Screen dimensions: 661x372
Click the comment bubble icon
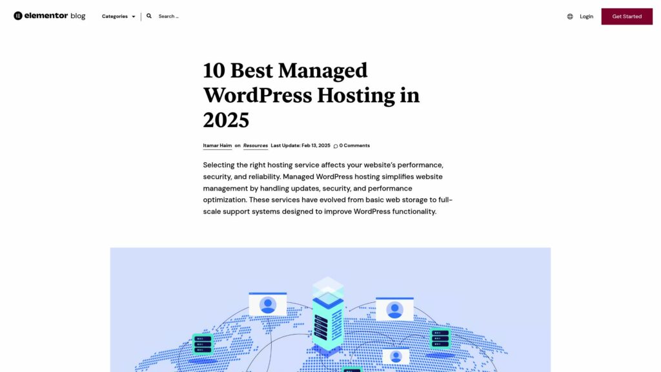click(x=336, y=146)
